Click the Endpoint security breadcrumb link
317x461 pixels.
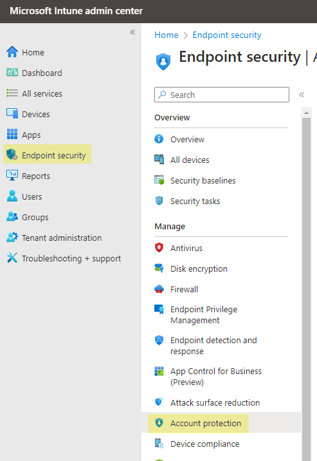click(227, 35)
